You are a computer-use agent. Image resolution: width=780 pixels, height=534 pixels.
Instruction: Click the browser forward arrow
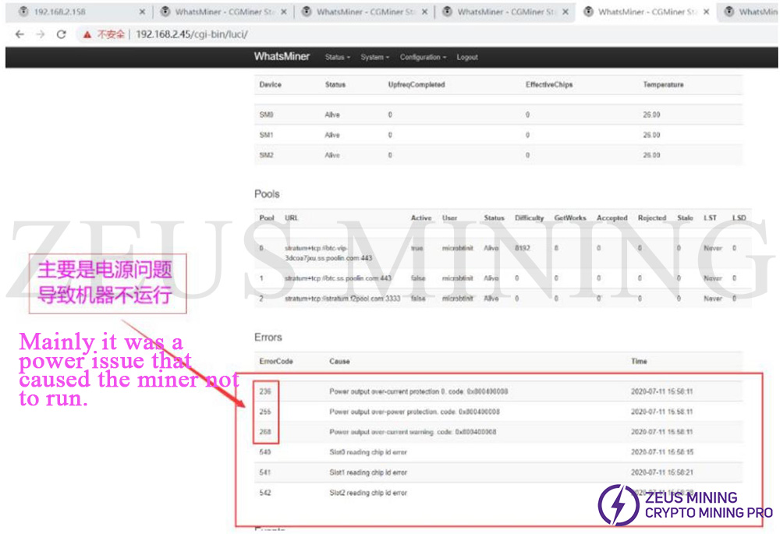click(x=41, y=34)
